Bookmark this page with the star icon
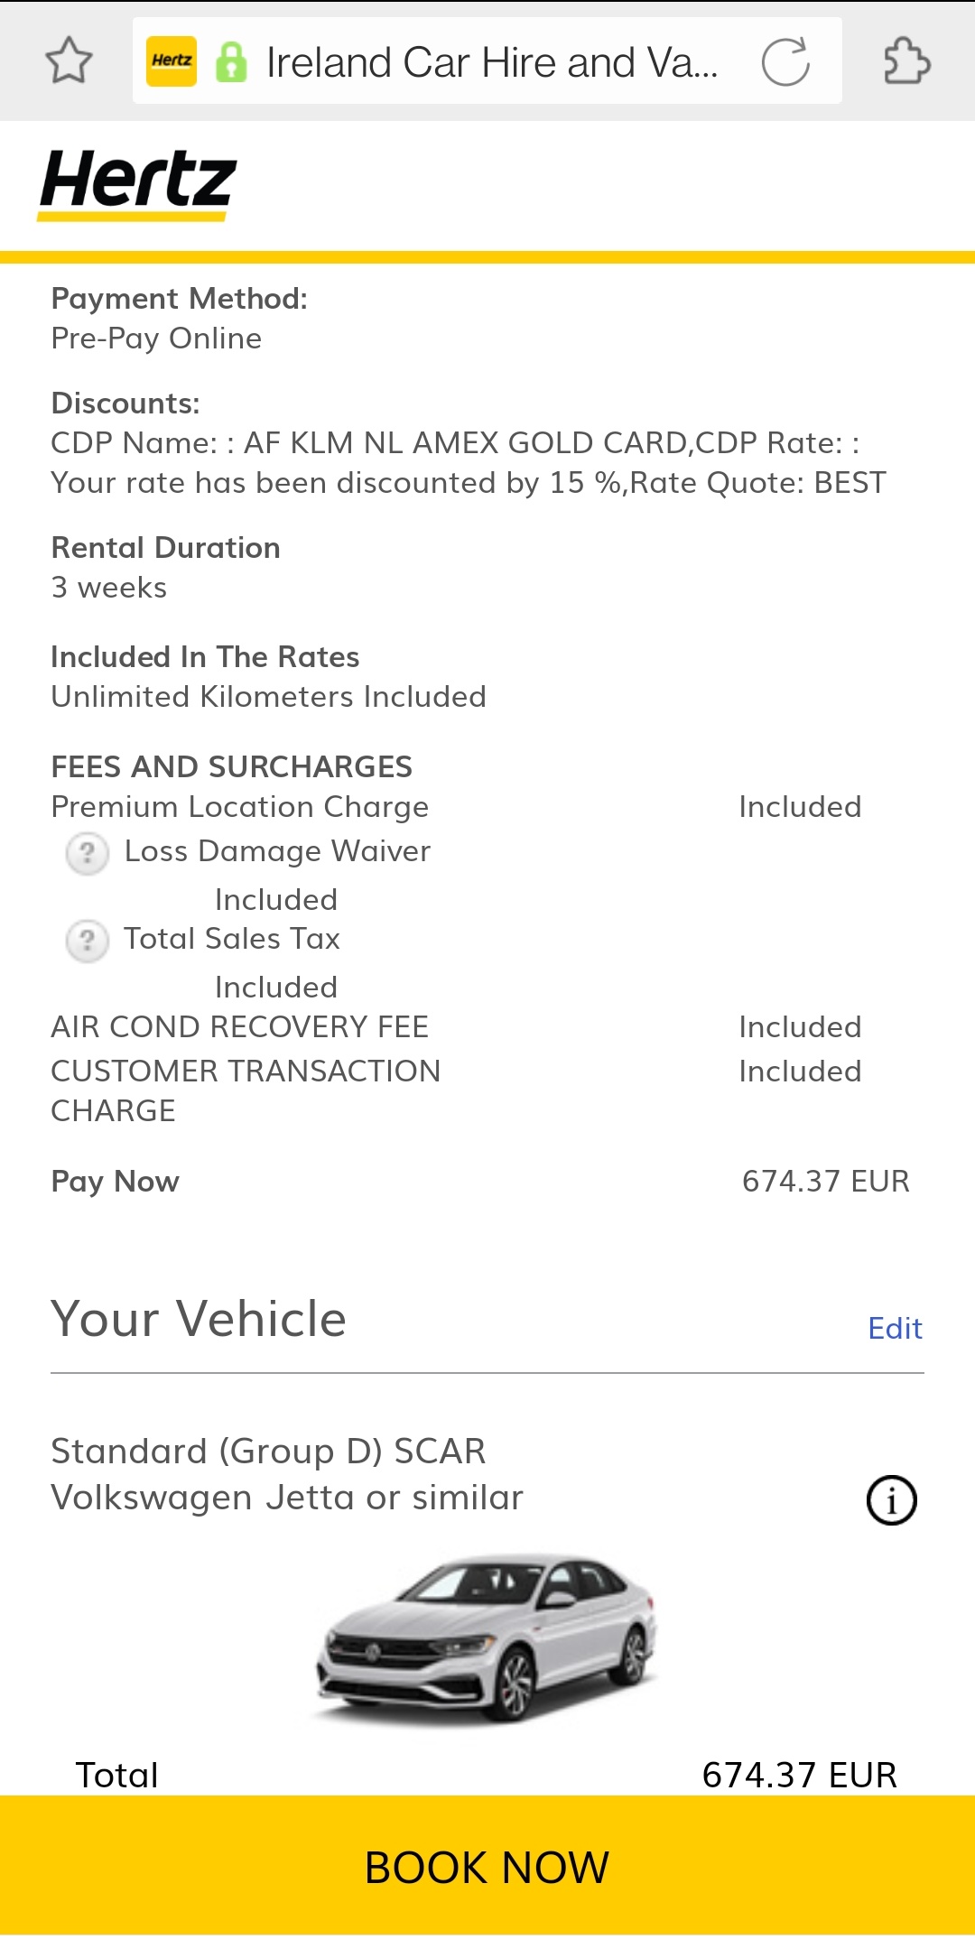The height and width of the screenshot is (1939, 975). (x=69, y=61)
